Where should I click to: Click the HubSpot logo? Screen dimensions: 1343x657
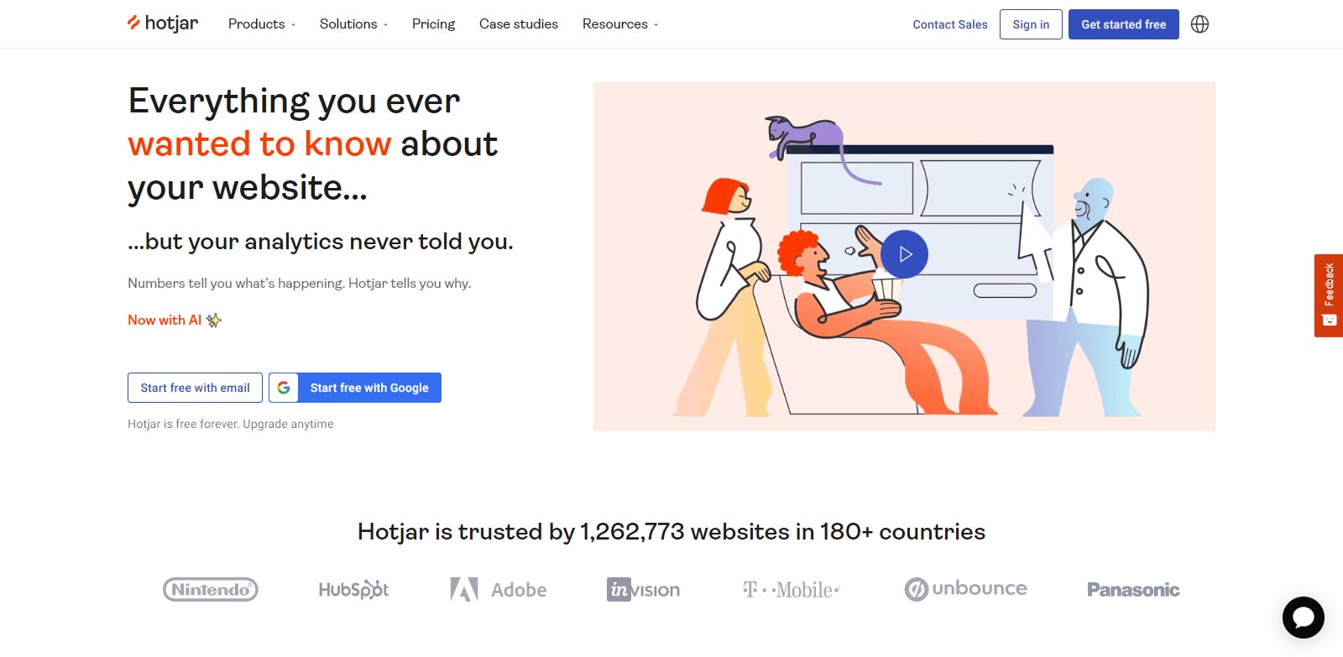pyautogui.click(x=353, y=590)
